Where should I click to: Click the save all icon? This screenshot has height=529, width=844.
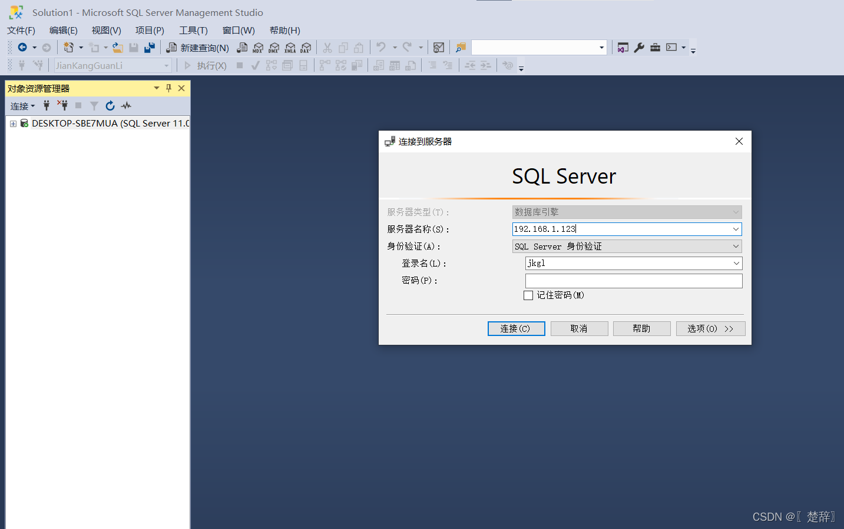point(150,48)
